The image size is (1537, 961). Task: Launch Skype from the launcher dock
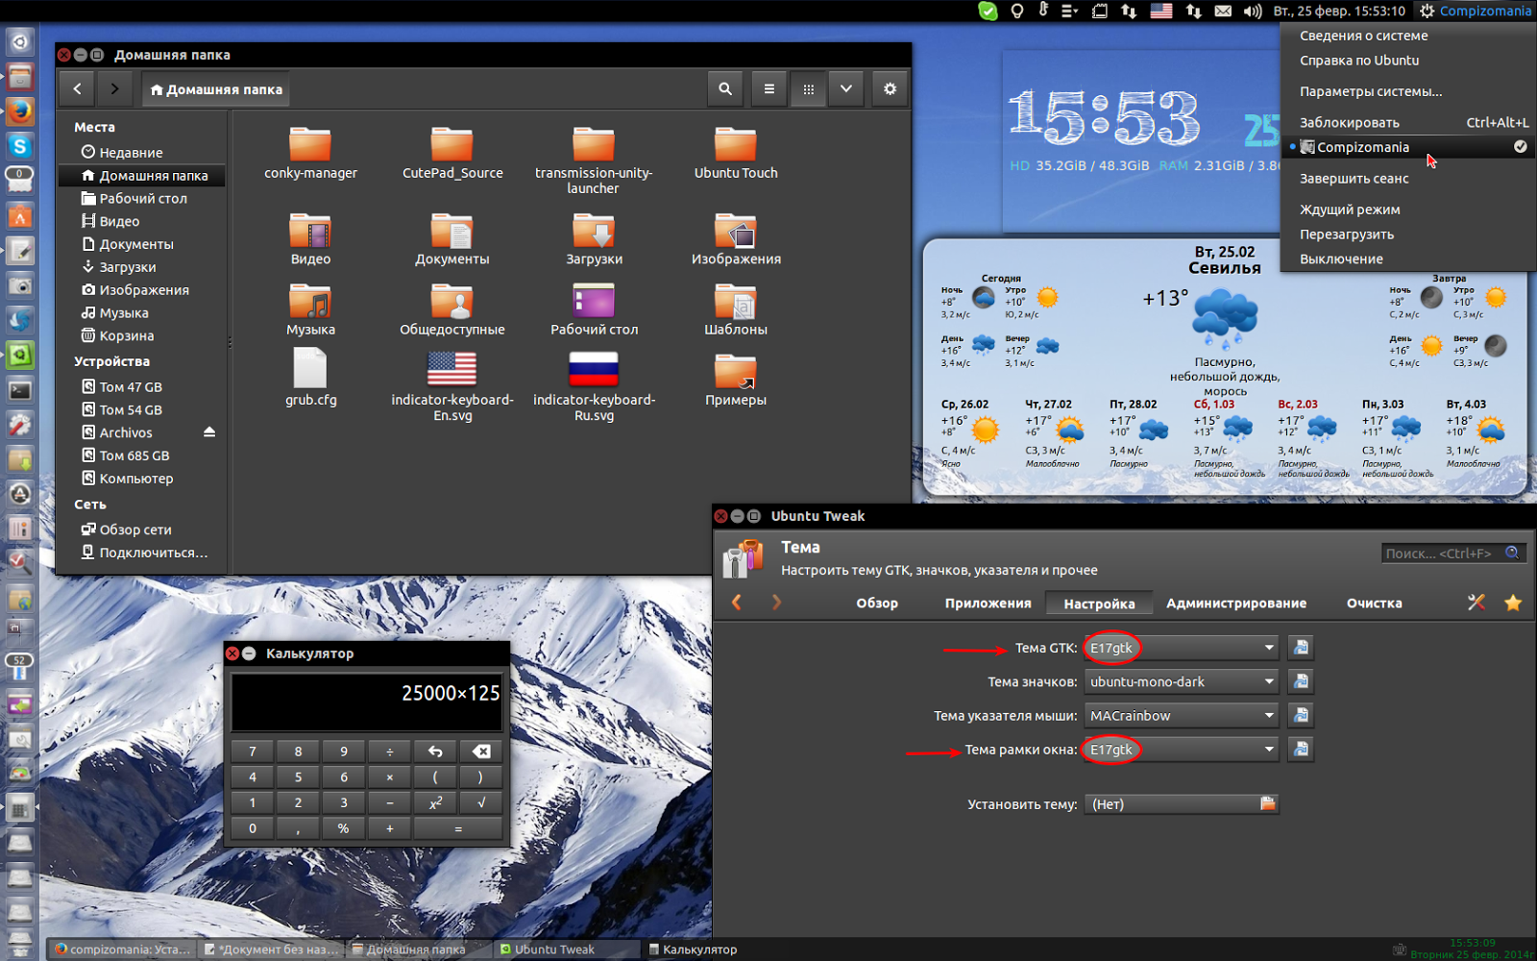point(20,145)
